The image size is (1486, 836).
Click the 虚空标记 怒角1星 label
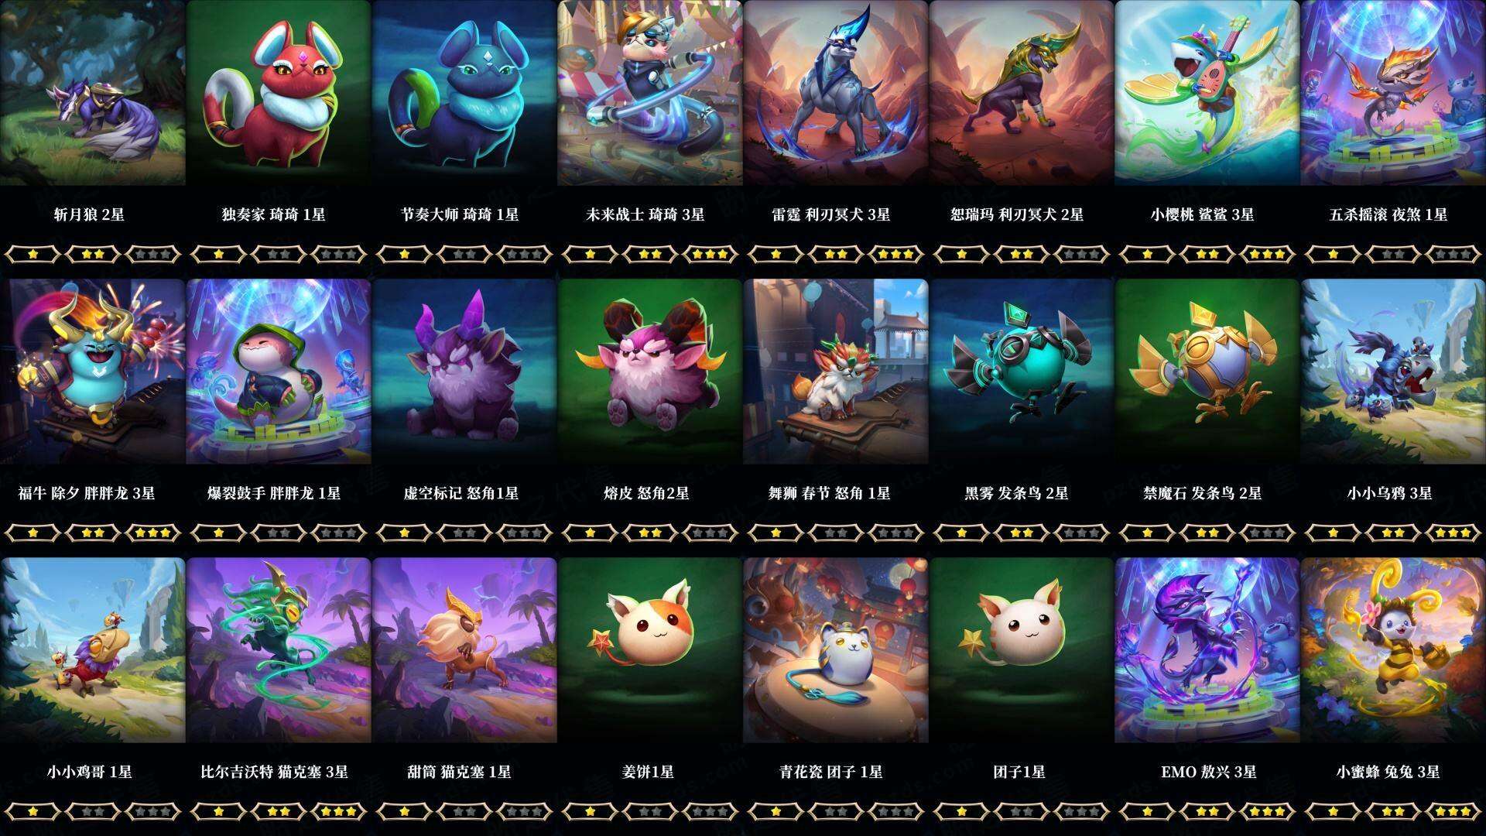(x=461, y=493)
